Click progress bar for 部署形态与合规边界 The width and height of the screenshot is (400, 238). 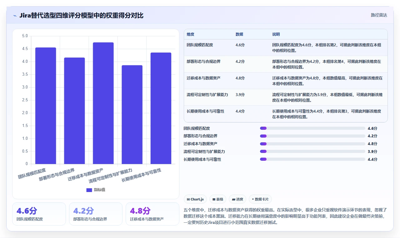point(312,136)
